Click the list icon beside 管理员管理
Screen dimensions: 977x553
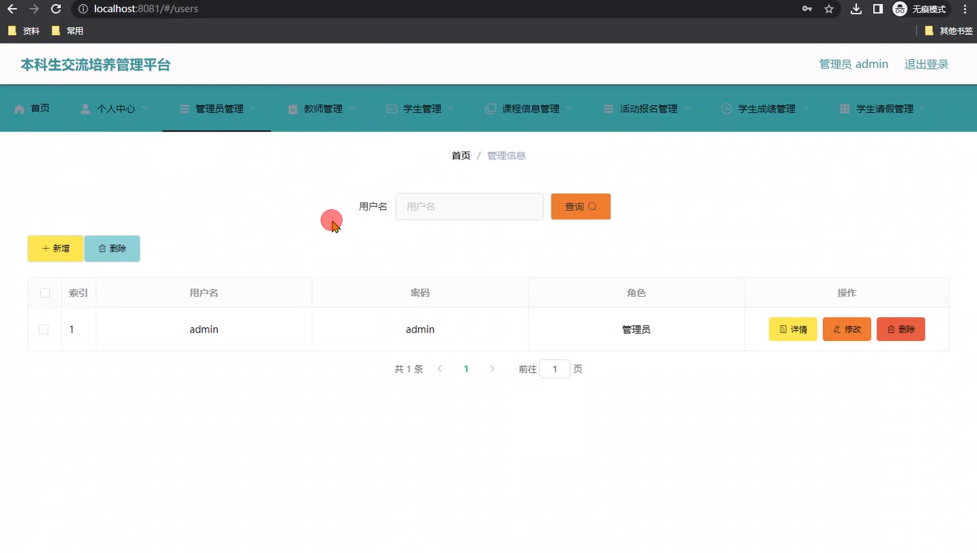[184, 108]
